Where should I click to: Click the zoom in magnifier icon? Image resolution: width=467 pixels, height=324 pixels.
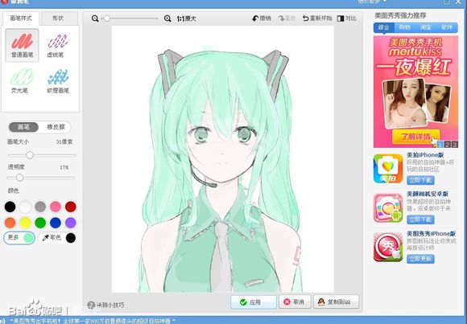pyautogui.click(x=167, y=18)
